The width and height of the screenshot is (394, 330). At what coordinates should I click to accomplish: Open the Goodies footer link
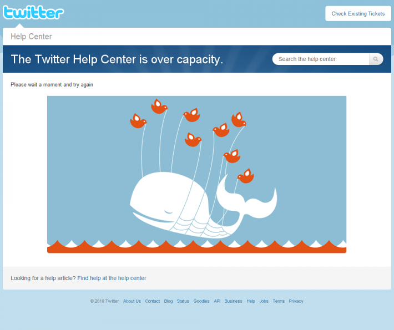pos(201,301)
